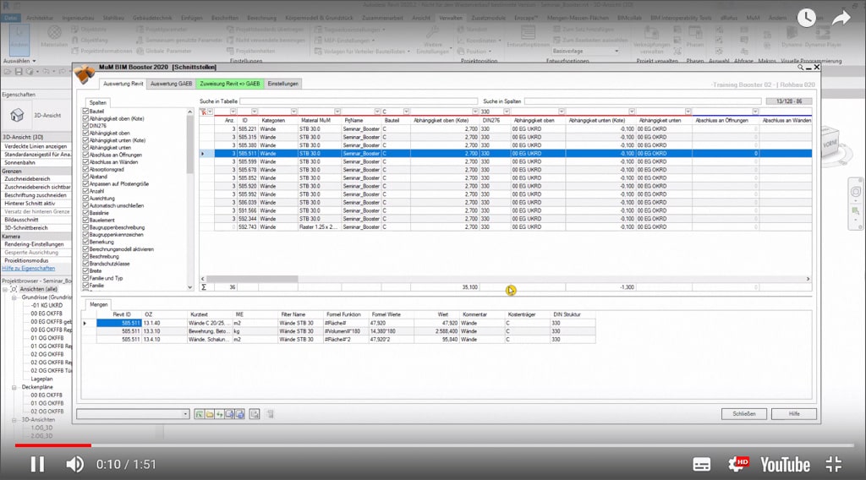The width and height of the screenshot is (866, 480).
Task: Open the DIN276 column filter dropdown
Action: (506, 112)
